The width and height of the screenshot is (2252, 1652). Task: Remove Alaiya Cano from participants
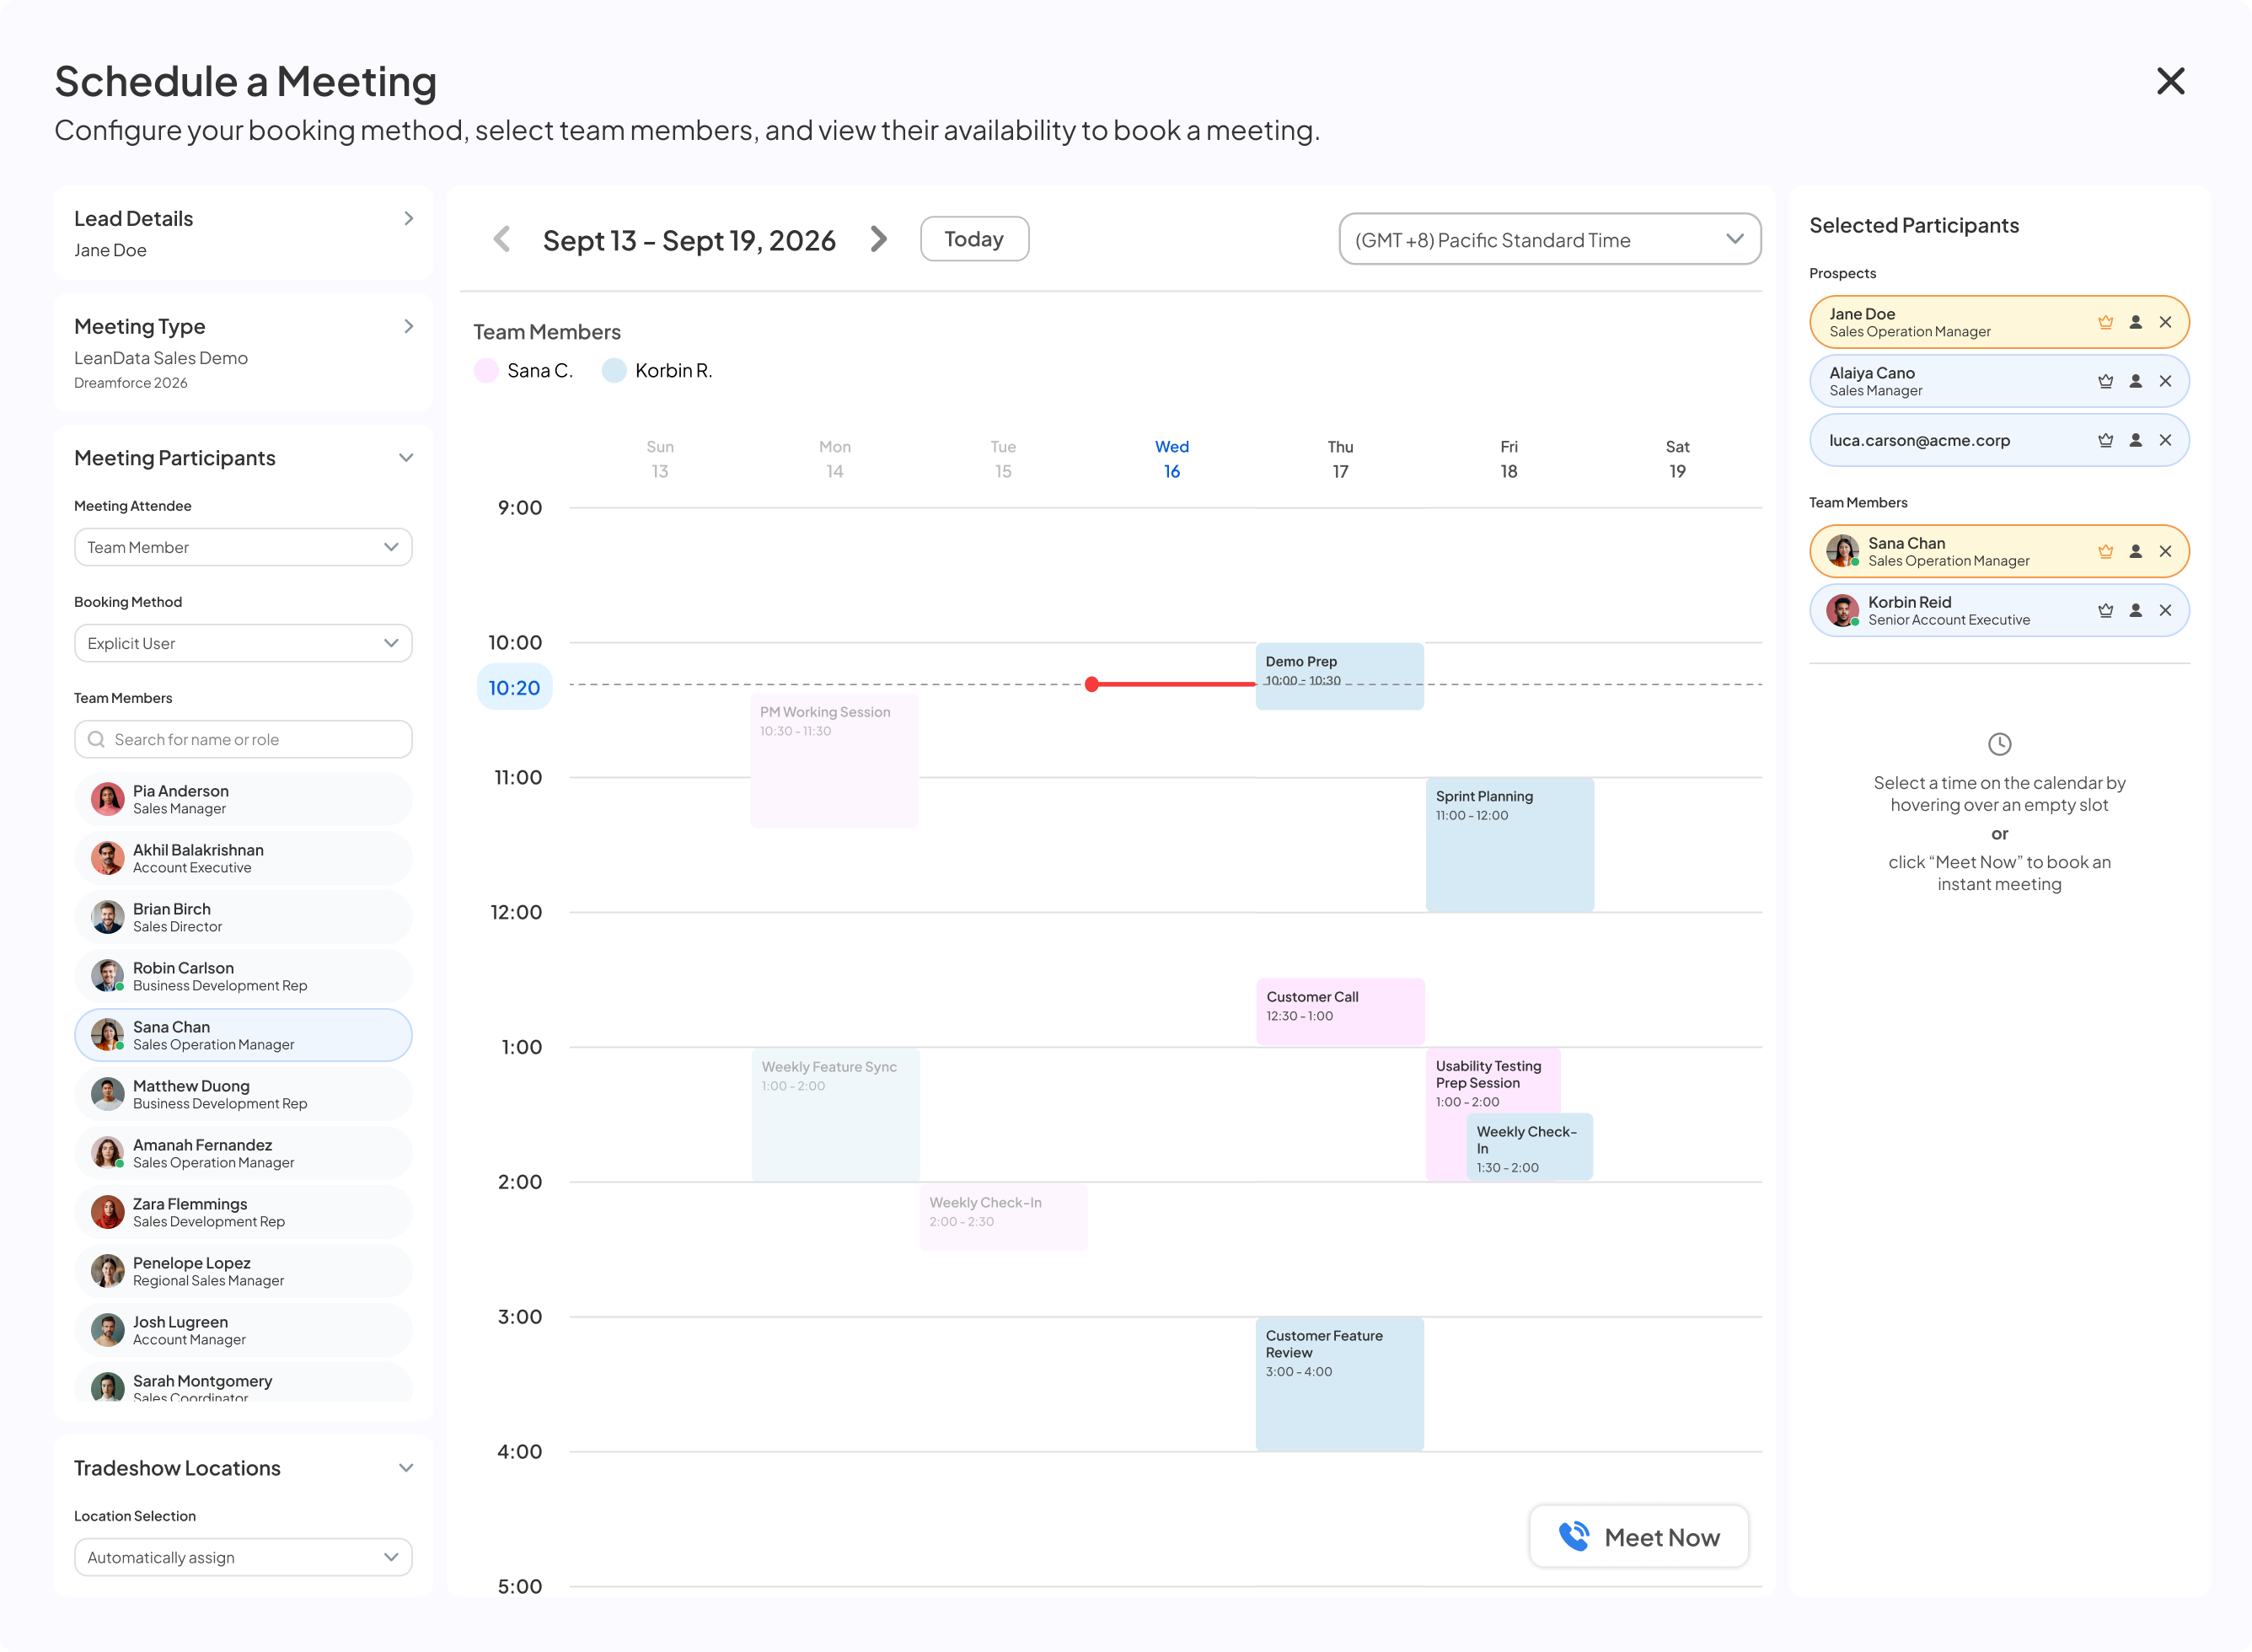pos(2165,381)
